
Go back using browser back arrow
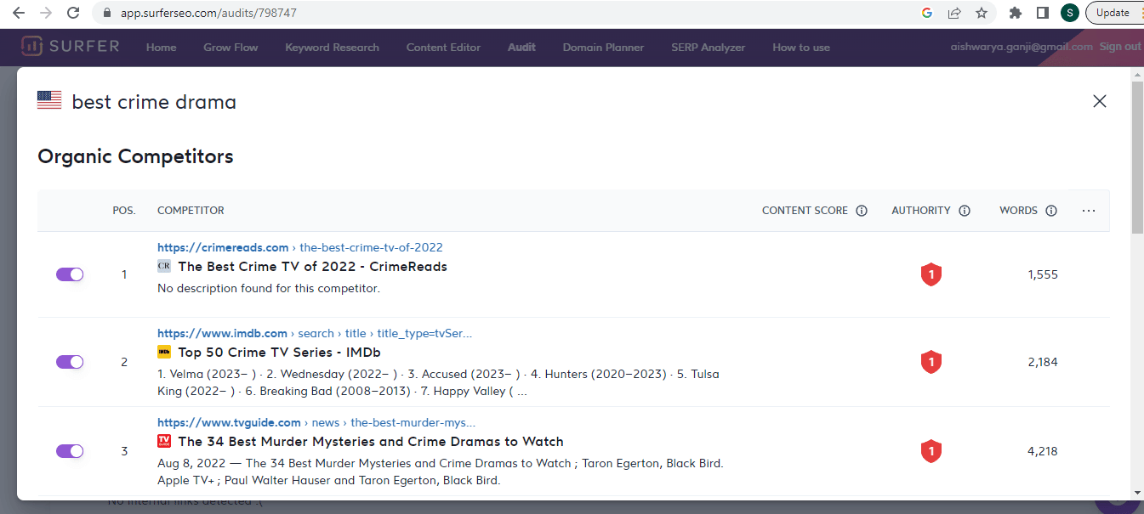click(19, 13)
